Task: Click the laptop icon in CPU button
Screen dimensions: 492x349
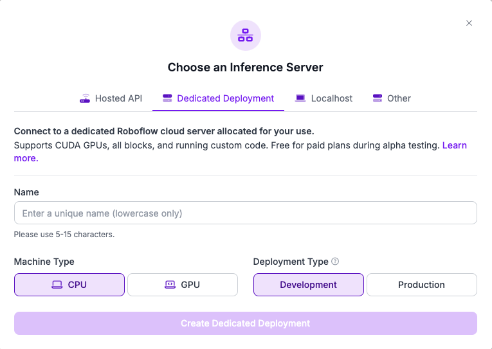Action: point(57,285)
